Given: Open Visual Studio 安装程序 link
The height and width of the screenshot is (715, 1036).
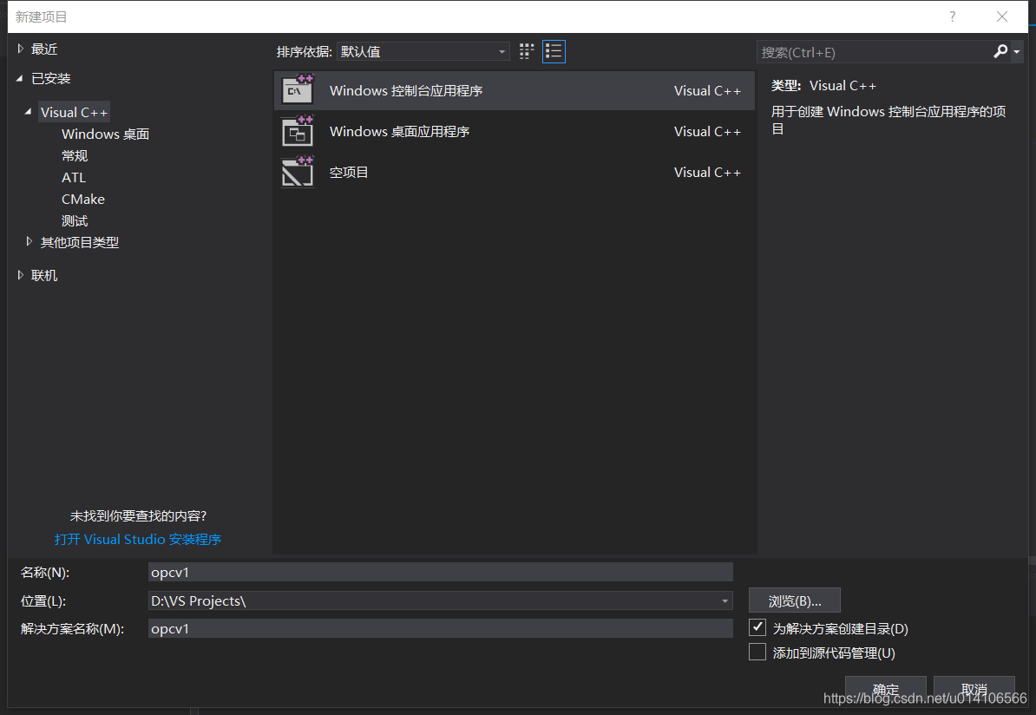Looking at the screenshot, I should (137, 539).
